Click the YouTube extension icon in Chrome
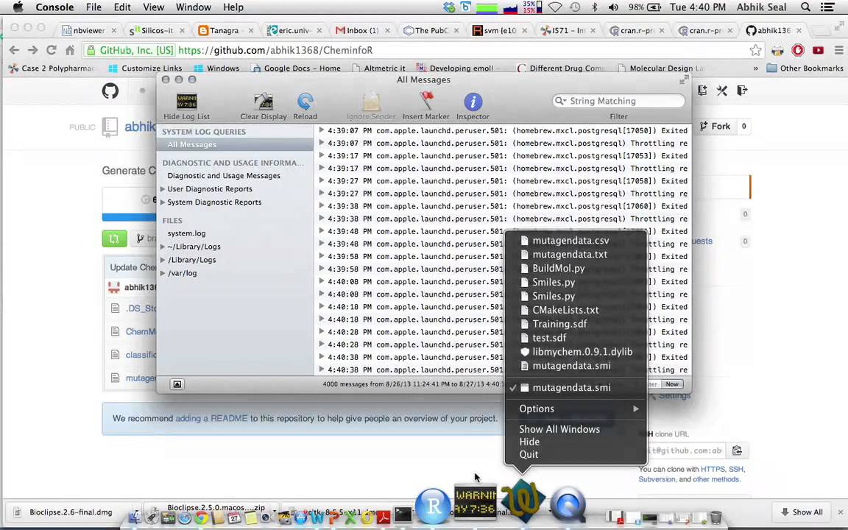Image resolution: width=848 pixels, height=530 pixels. [818, 50]
